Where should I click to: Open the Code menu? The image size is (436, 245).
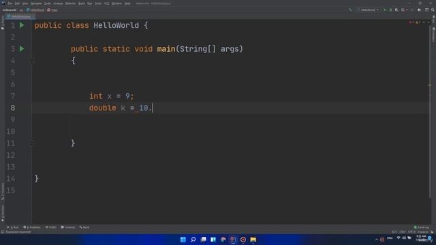[x=48, y=3]
